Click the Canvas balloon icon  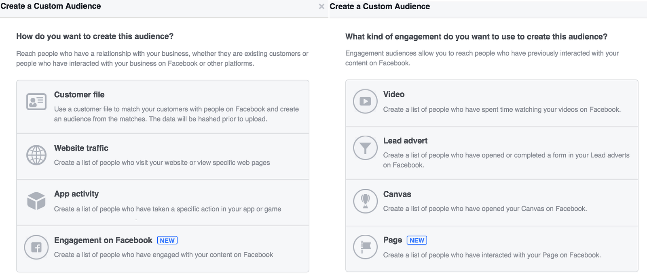(x=365, y=201)
